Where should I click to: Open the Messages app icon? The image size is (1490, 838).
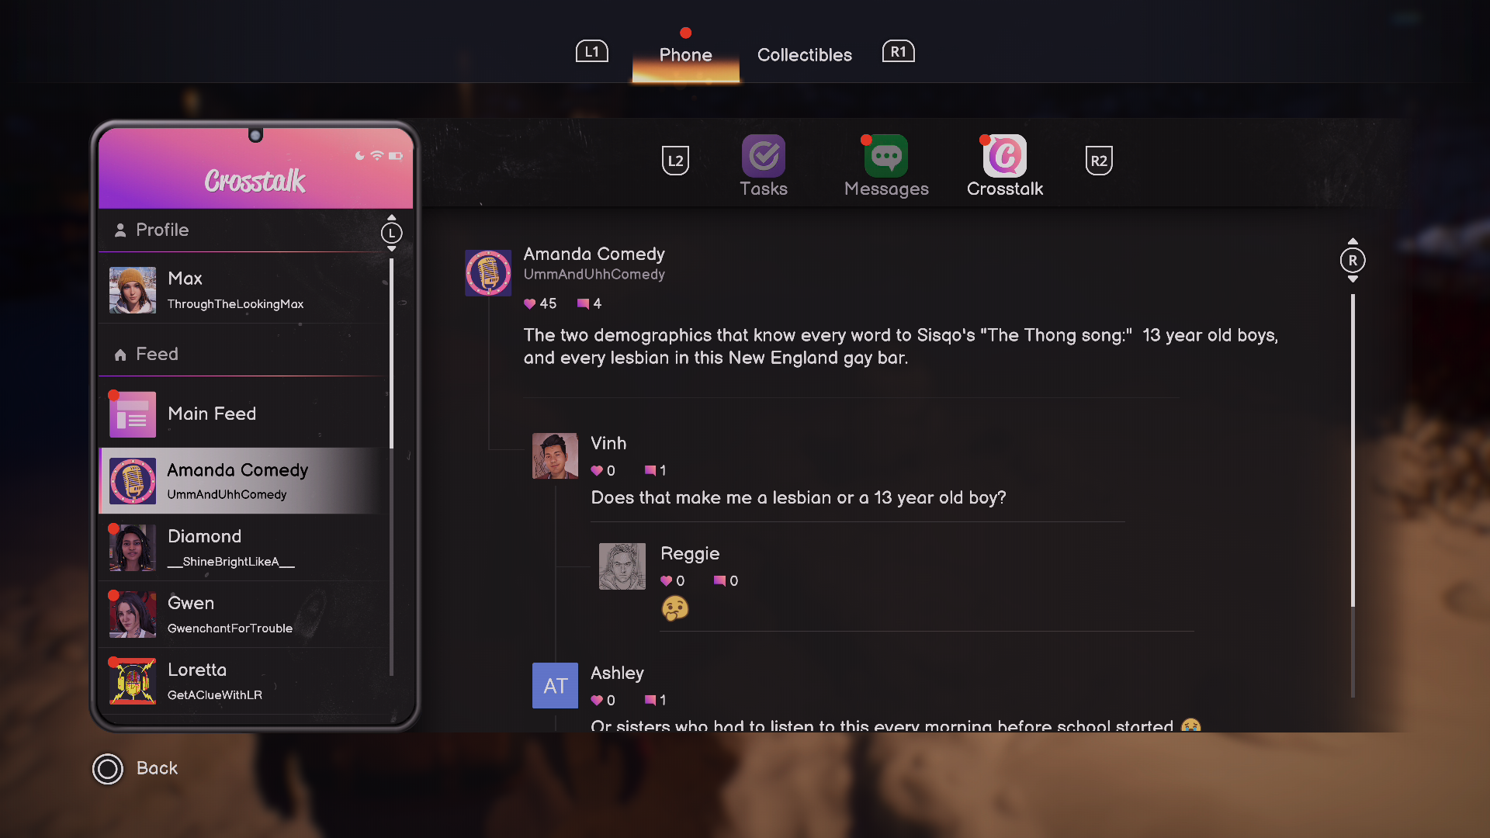(x=885, y=157)
